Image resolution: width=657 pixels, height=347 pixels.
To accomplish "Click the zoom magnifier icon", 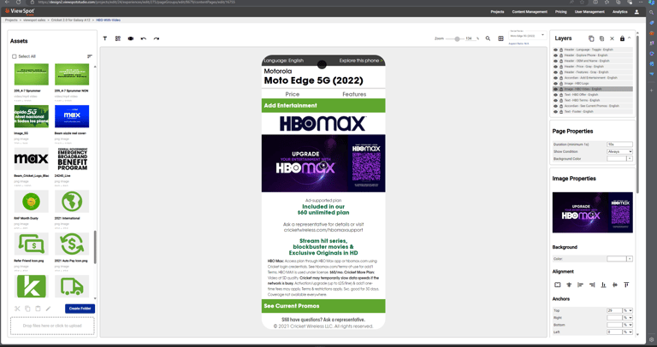I will [x=488, y=38].
